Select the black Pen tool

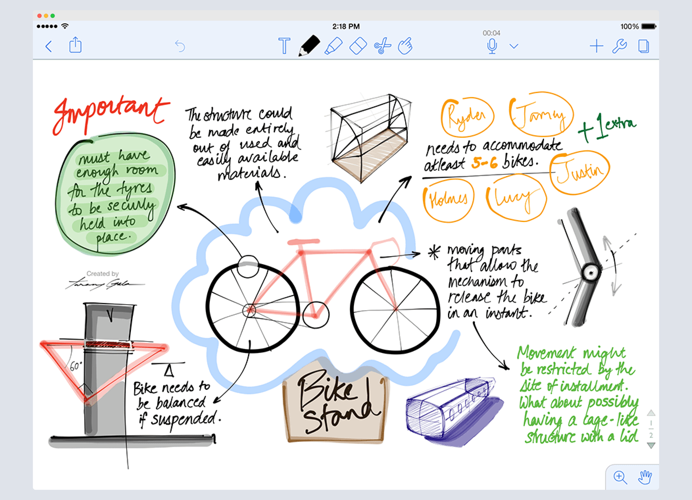tap(309, 46)
